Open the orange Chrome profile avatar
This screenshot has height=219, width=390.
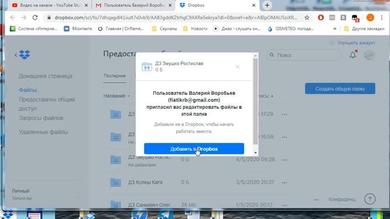point(370,18)
